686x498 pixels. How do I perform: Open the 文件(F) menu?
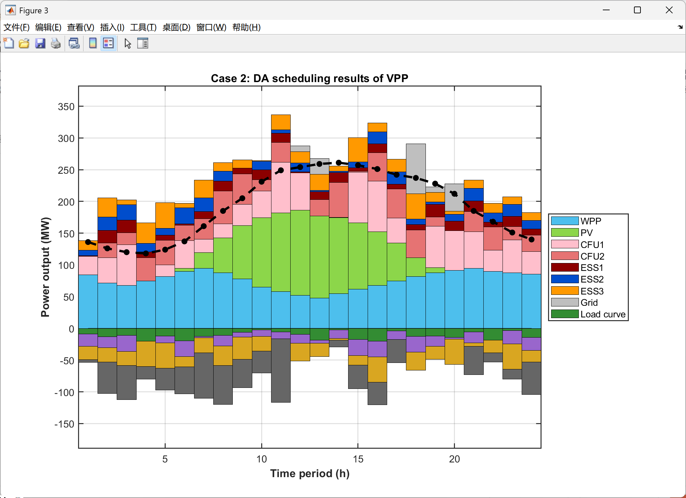[x=16, y=27]
